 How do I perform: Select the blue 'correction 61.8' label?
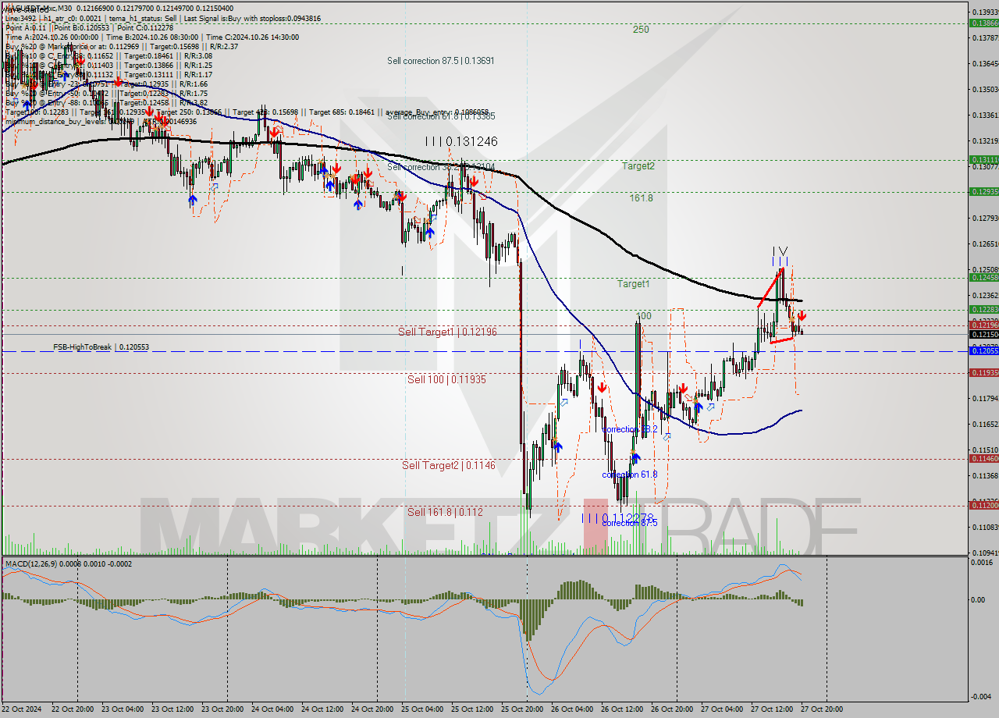630,475
